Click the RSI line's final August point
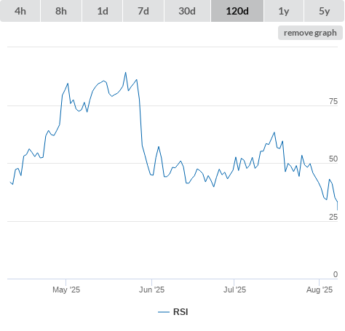Image resolution: width=345 pixels, height=331 pixels. pyautogui.click(x=337, y=210)
